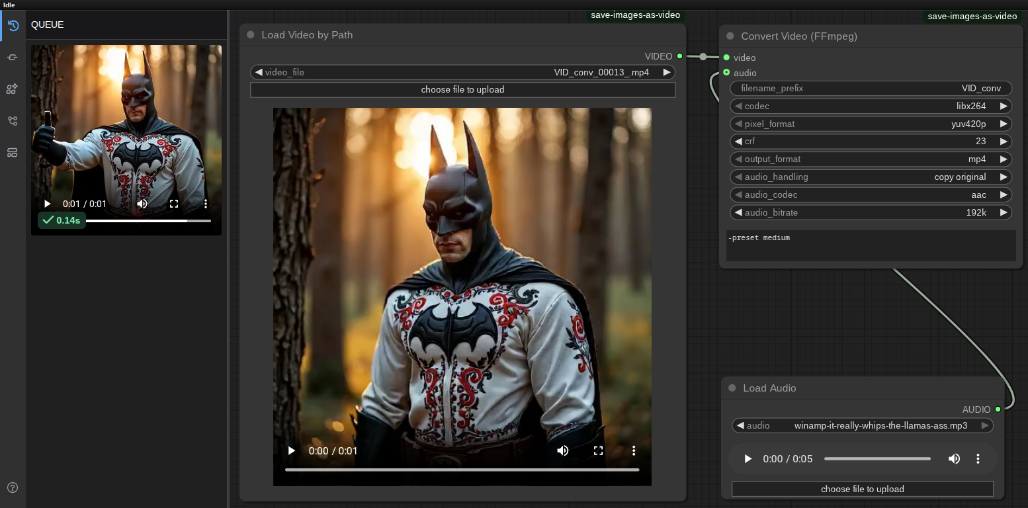Collapse the Load Audio node dot
1028x508 pixels.
732,388
